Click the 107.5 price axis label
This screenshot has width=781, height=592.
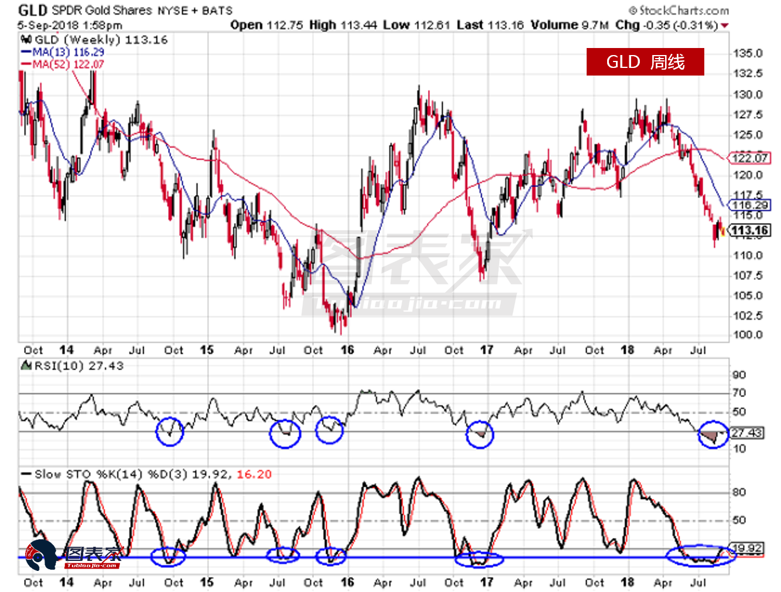748,275
